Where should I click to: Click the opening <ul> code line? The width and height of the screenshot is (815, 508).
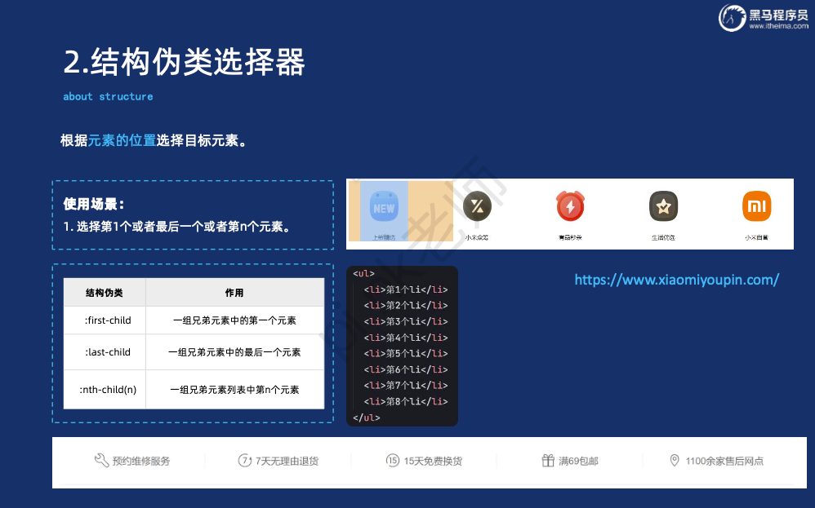363,273
